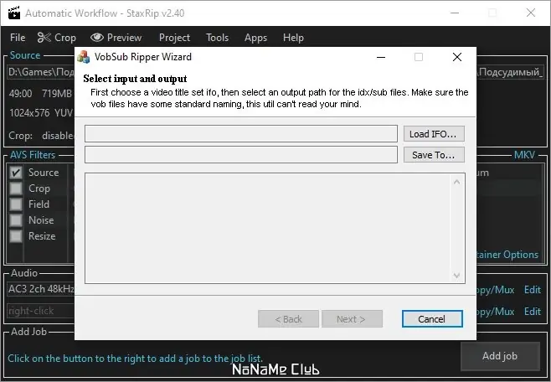Click the MKV container label
551x382 pixels.
click(525, 155)
